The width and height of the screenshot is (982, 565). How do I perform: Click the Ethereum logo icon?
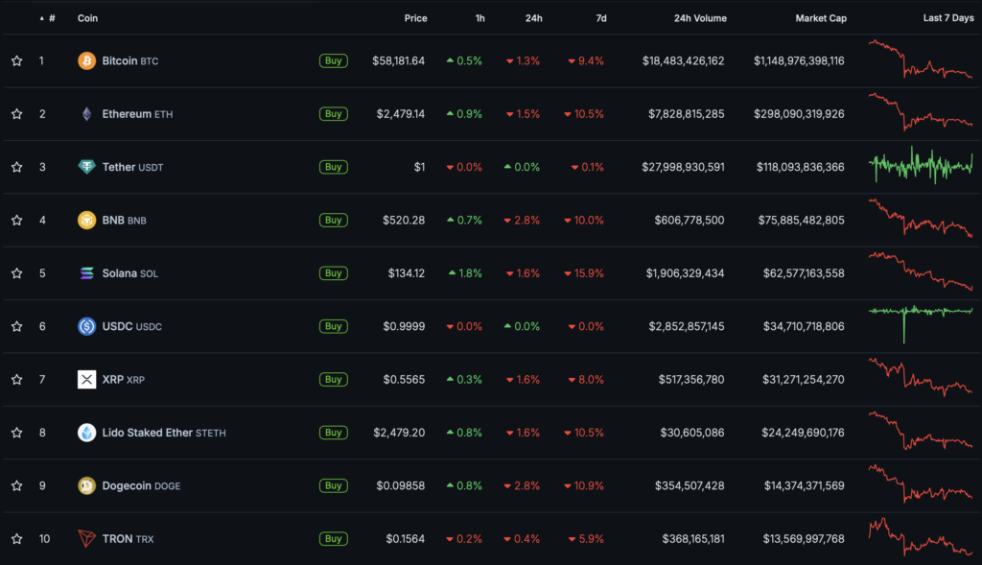(86, 114)
